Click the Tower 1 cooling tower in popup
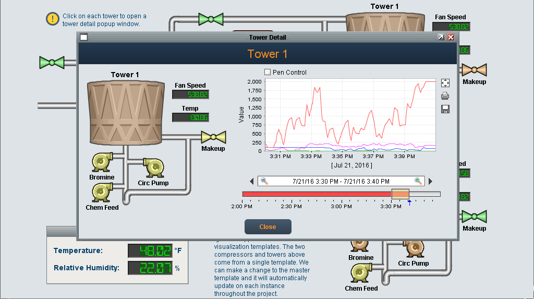Screen dimensions: 534x299 pos(124,112)
